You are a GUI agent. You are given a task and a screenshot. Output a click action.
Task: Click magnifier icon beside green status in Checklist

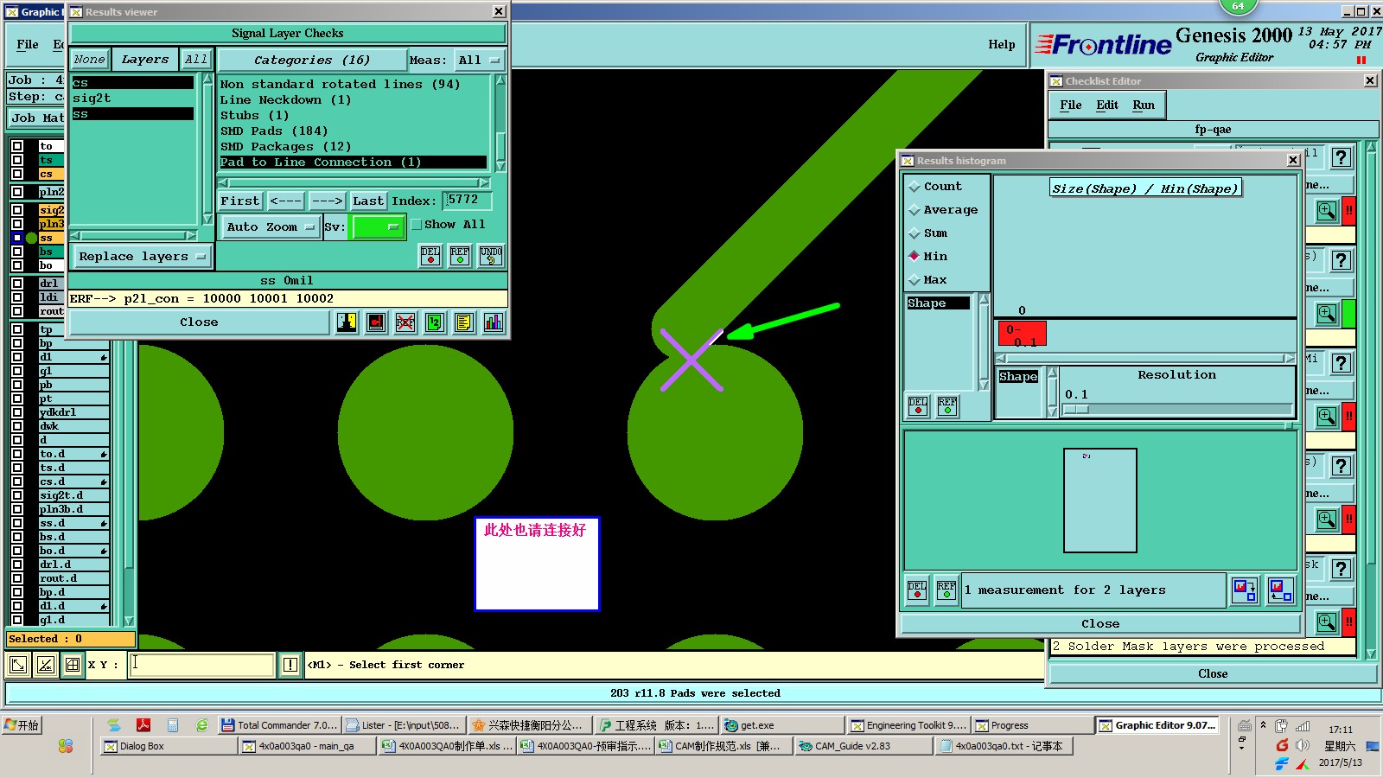point(1327,313)
